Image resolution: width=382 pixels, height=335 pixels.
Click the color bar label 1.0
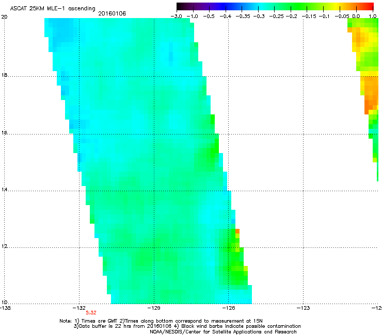373,16
